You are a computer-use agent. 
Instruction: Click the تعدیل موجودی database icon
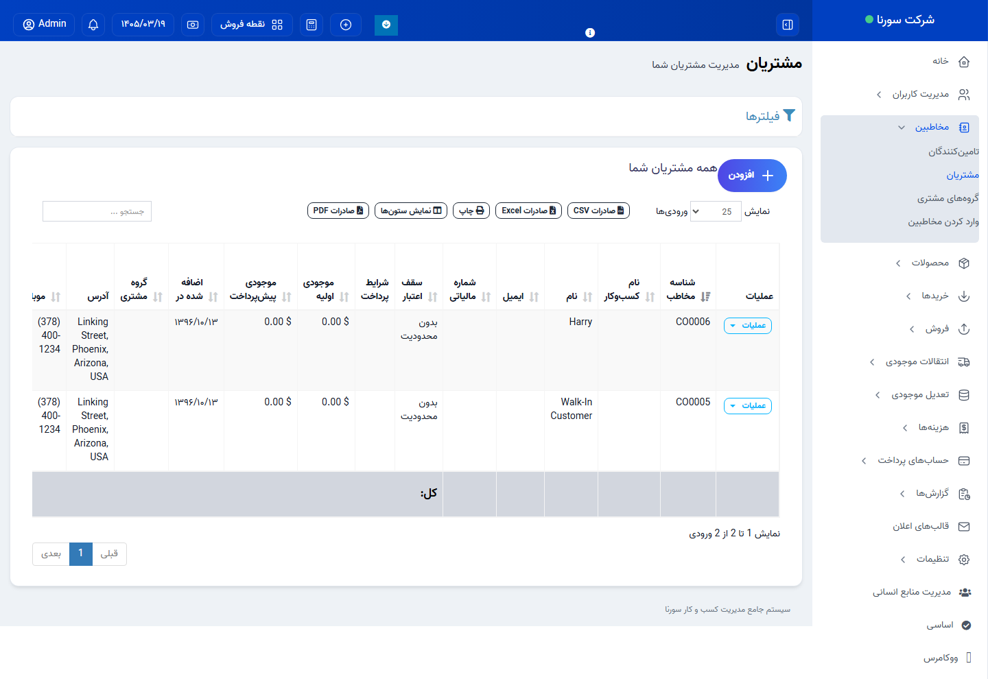click(964, 395)
